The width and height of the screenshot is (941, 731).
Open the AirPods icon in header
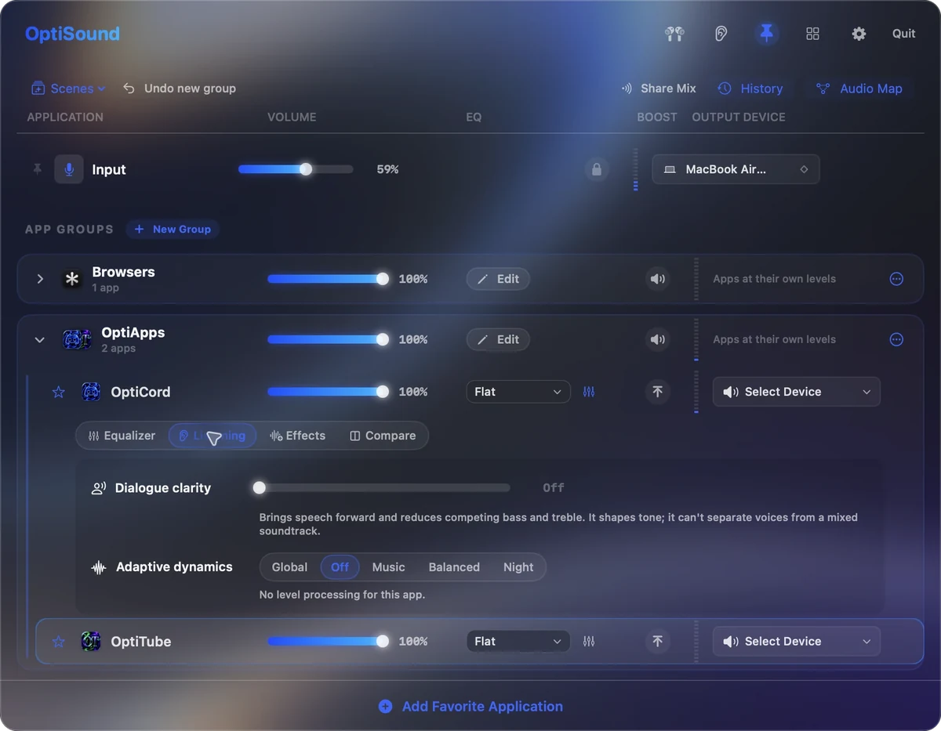[x=674, y=34]
